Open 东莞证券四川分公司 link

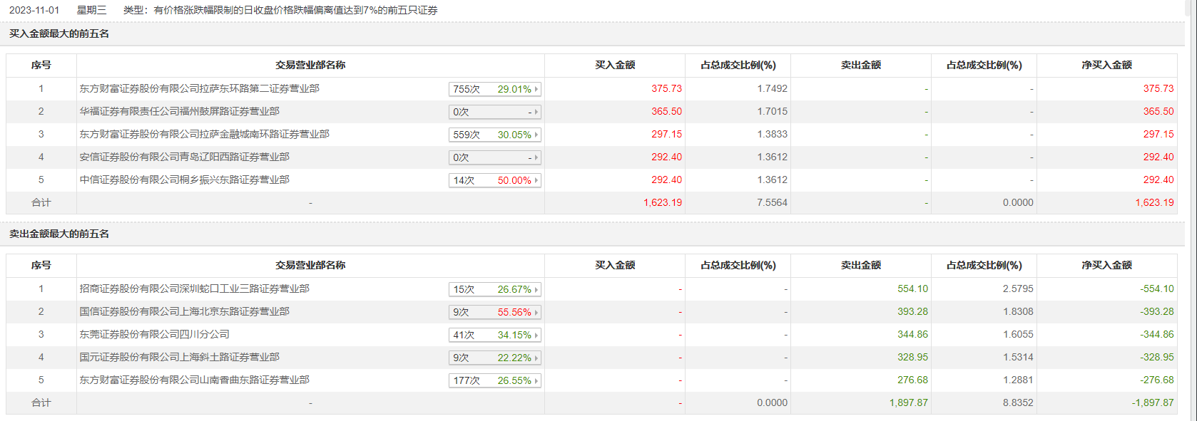click(154, 334)
